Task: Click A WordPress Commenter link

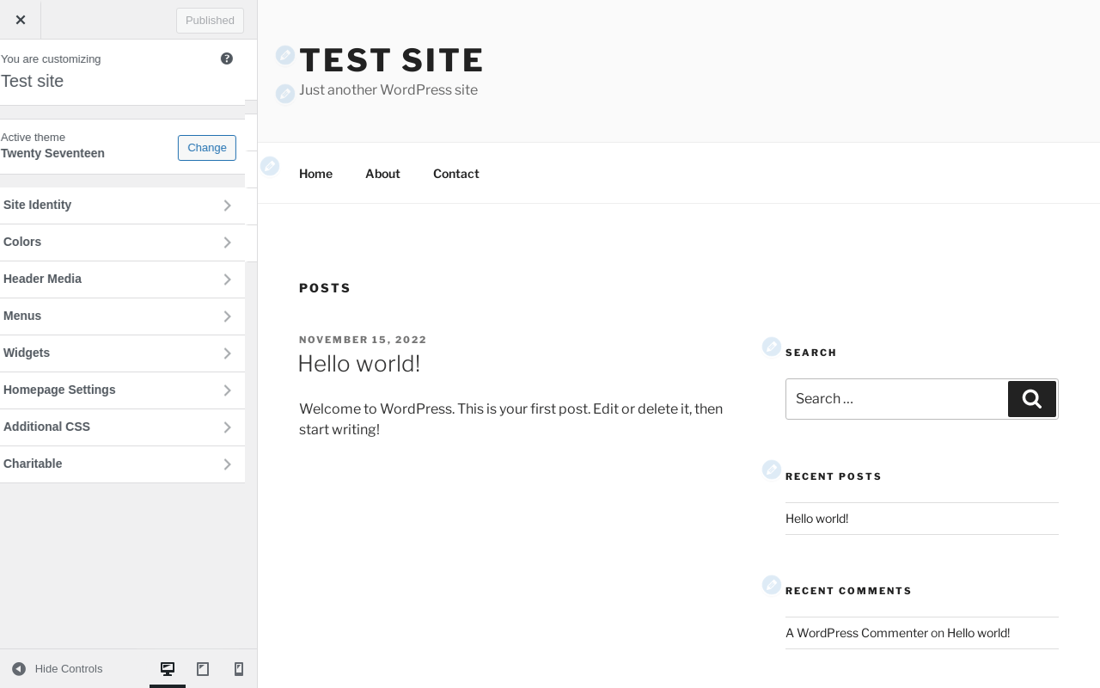Action: (857, 633)
